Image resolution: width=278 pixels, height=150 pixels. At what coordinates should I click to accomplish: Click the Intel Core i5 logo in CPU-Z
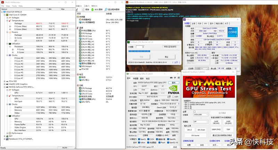232,32
